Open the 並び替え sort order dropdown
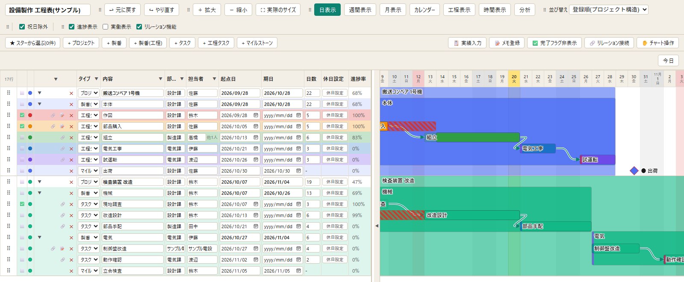684x282 pixels. pos(609,9)
